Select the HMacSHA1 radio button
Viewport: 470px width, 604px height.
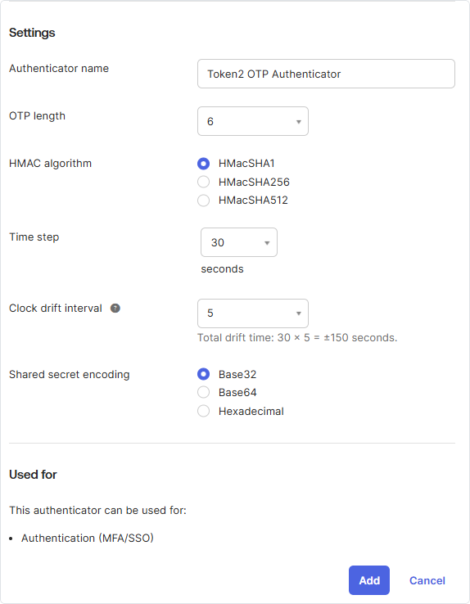point(203,164)
